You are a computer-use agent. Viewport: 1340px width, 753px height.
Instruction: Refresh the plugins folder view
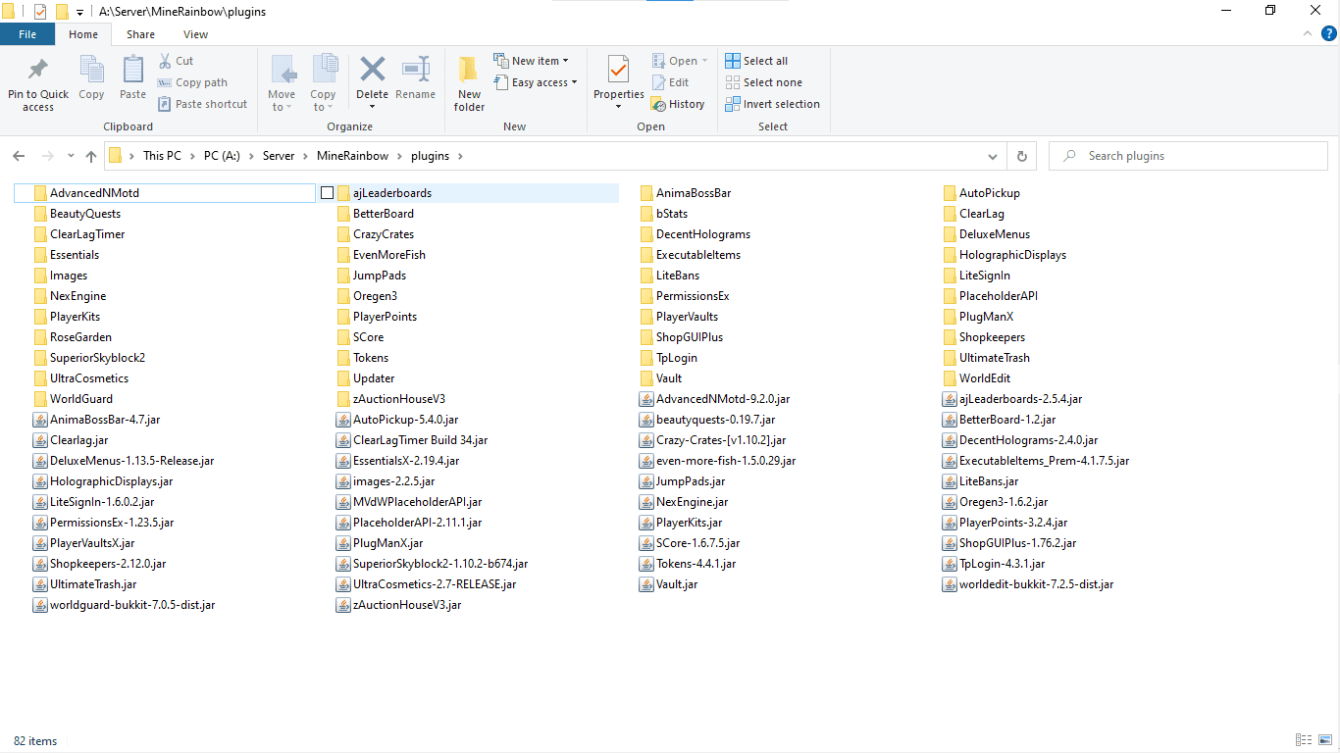point(1022,156)
